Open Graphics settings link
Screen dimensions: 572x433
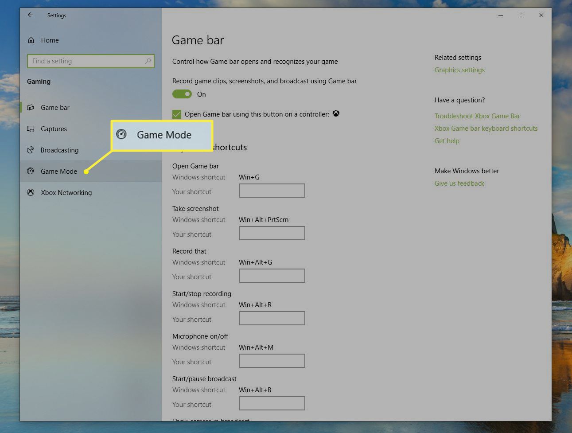click(x=459, y=70)
